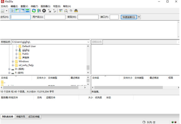The width and height of the screenshot is (181, 124).
Task: Click the 队列: 空 queue status icon
Action: [x=144, y=122]
